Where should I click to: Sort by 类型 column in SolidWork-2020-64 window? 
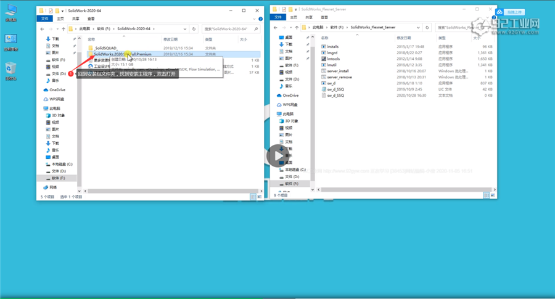coord(209,39)
